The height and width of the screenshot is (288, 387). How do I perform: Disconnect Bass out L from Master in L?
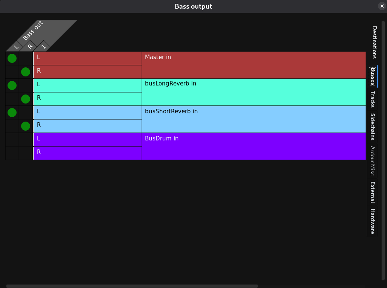pos(12,58)
